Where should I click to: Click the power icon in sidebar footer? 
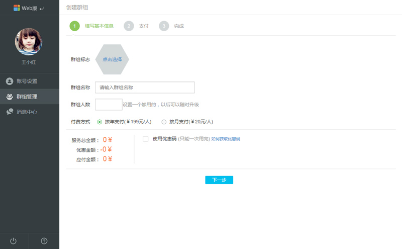14,241
